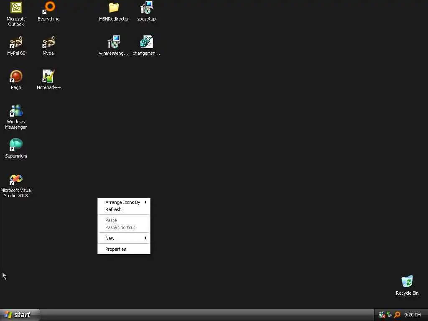
Task: Click the Windows Messenger tray icon
Action: coord(382,315)
